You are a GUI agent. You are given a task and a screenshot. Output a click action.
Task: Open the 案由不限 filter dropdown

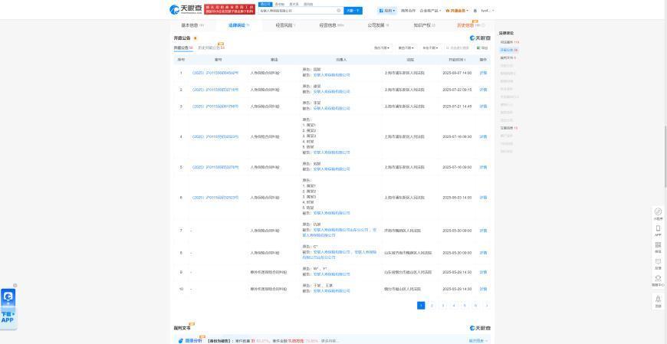(x=406, y=48)
